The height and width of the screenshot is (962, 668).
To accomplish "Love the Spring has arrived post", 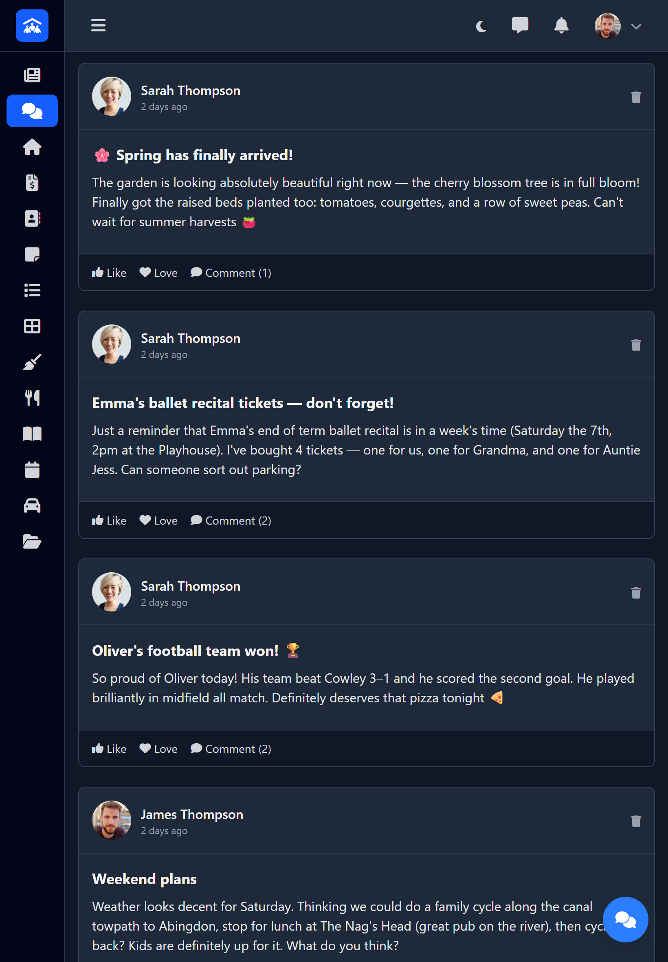I will click(158, 273).
